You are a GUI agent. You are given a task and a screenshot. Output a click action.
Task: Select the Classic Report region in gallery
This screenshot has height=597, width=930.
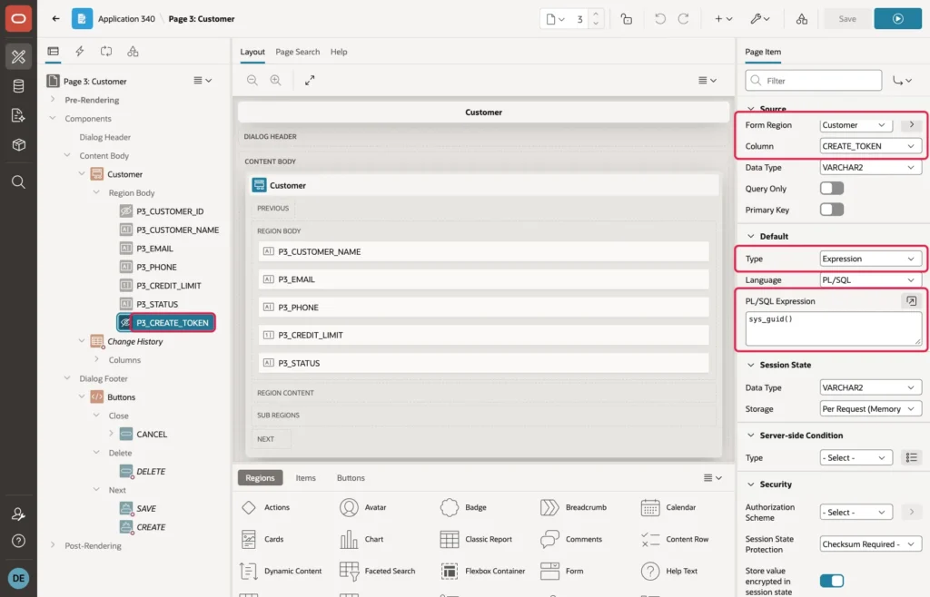click(x=476, y=539)
